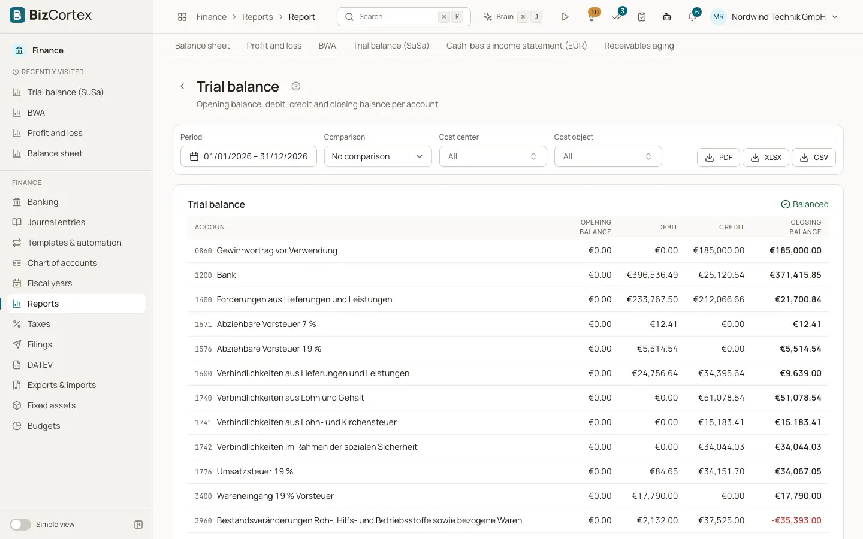The width and height of the screenshot is (863, 539).
Task: Click the clipboard checklist icon in header
Action: (642, 17)
